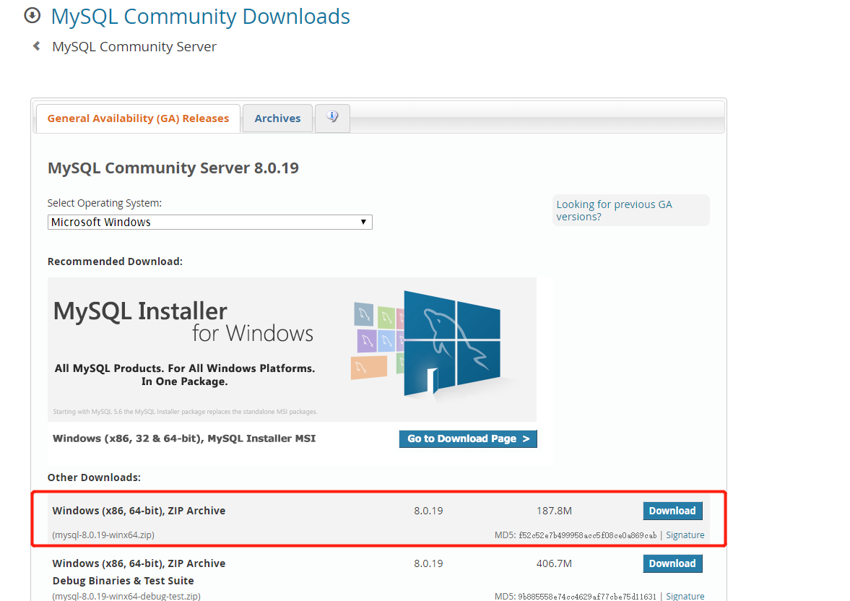Click MD5 hash 9b885558e74cc4629af77cbe75d11631
Image resolution: width=850 pixels, height=601 pixels.
tap(587, 596)
